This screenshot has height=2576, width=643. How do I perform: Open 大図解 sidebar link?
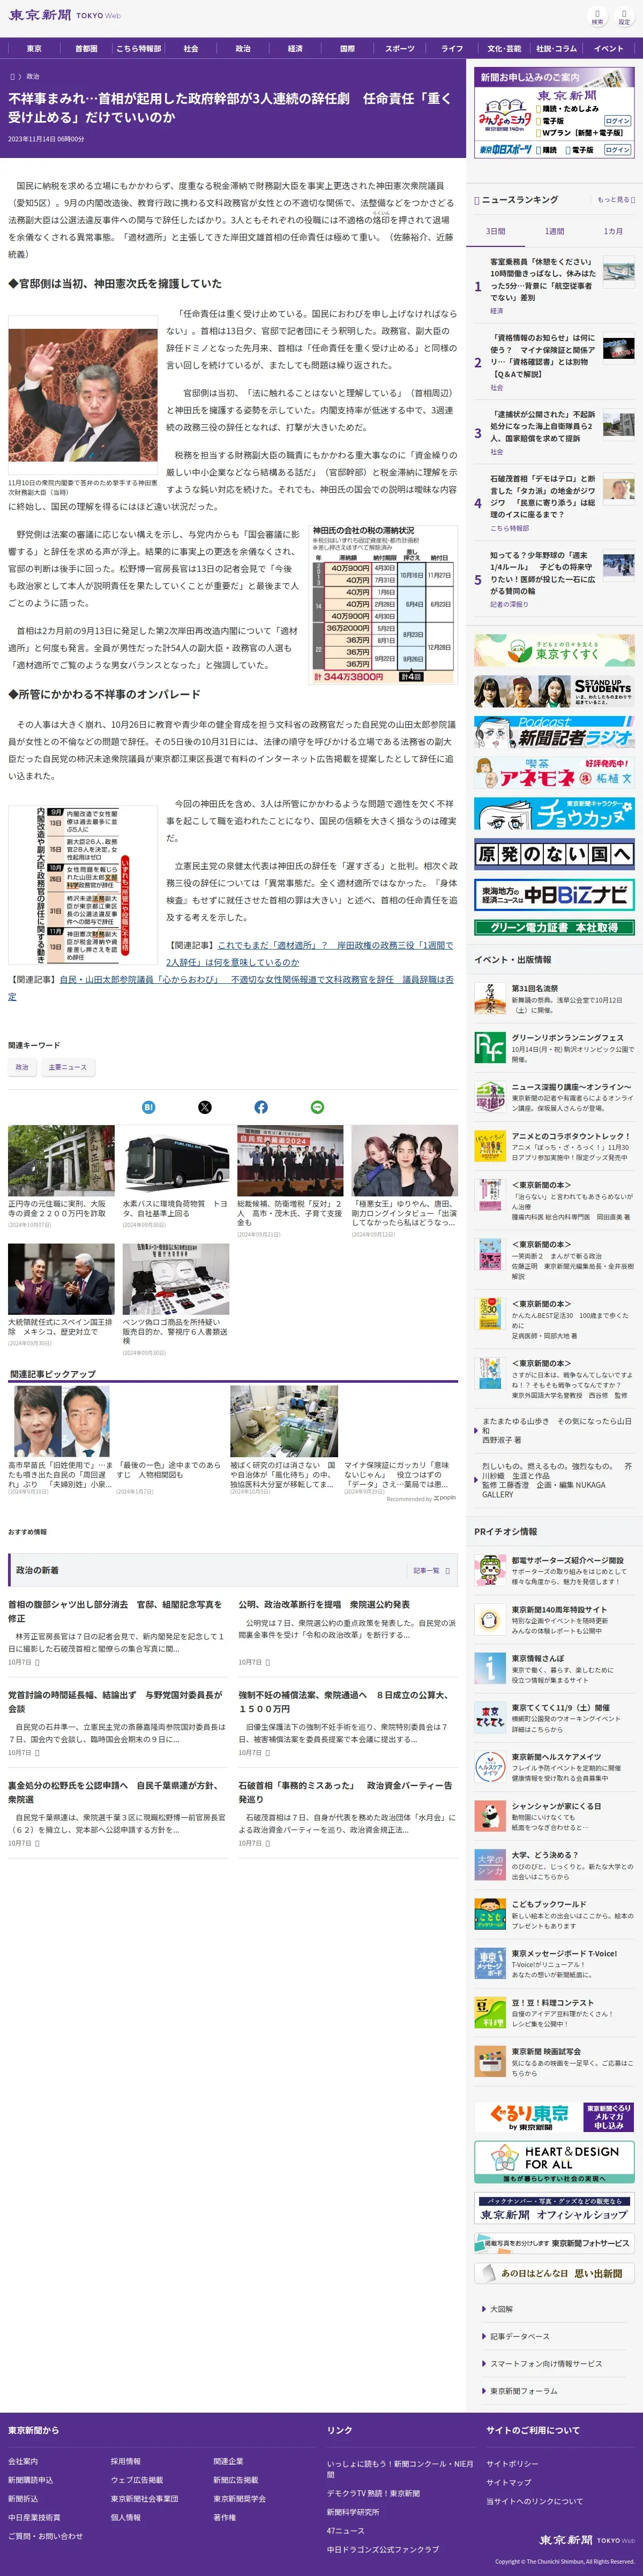[501, 2309]
